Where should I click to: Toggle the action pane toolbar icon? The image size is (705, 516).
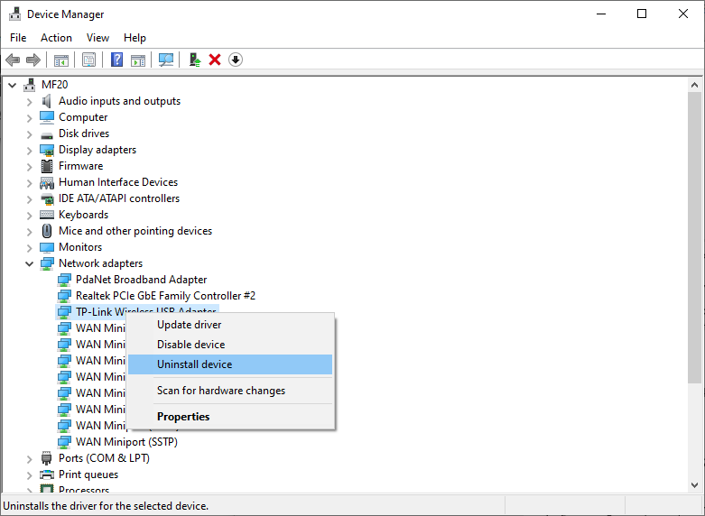[x=138, y=60]
